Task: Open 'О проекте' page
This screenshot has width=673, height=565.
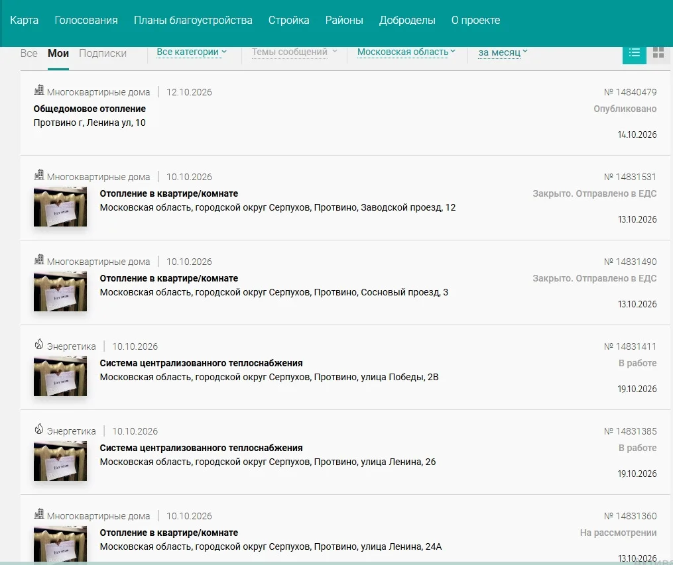Action: click(475, 20)
